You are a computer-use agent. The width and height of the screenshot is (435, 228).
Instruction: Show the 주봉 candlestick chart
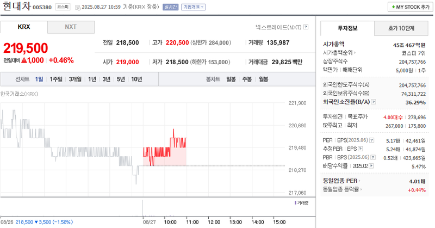coord(247,79)
